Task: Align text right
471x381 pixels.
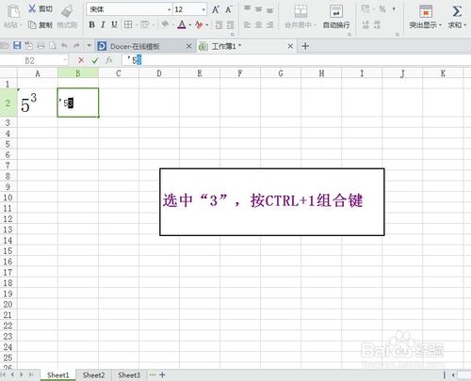Action: 269,24
